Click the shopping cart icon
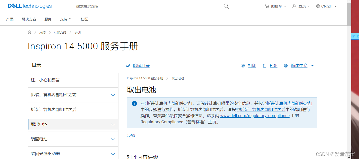359x159 pixels. (x=267, y=6)
